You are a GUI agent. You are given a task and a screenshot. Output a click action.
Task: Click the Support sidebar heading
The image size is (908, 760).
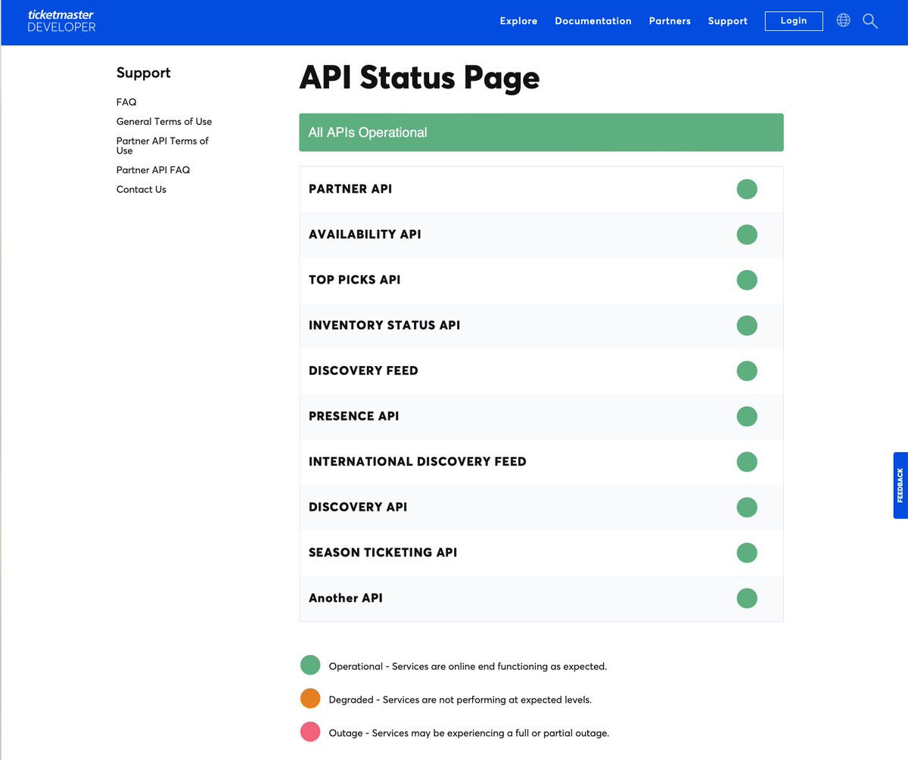pos(144,73)
